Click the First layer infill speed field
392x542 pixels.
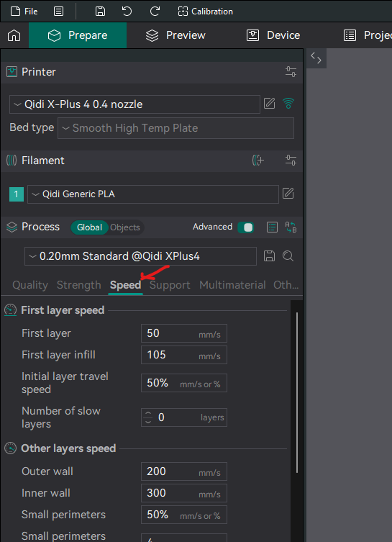pos(184,355)
